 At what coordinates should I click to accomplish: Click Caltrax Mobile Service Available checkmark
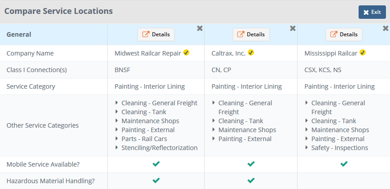(251, 164)
